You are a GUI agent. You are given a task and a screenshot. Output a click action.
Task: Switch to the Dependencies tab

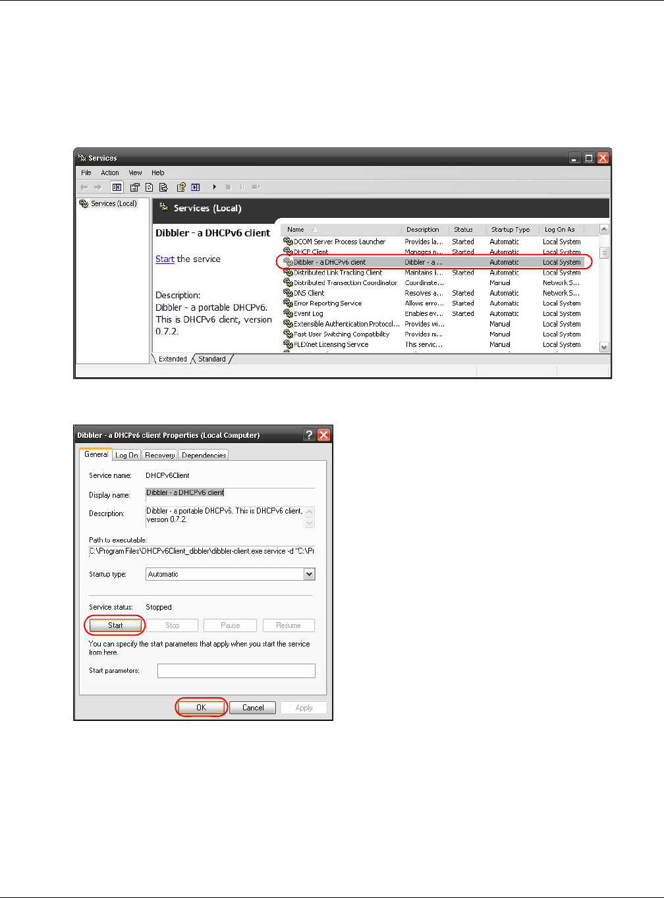pyautogui.click(x=204, y=455)
